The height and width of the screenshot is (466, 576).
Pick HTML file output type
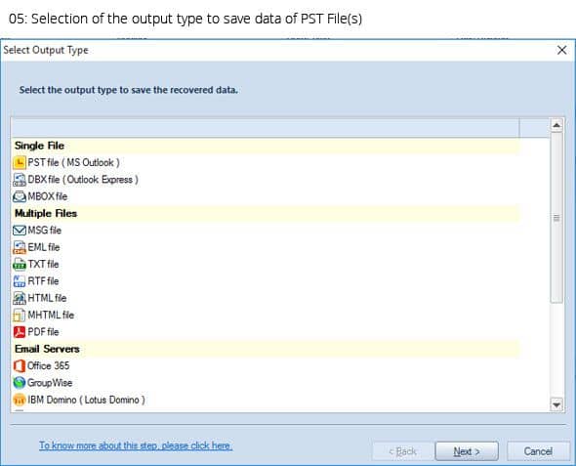click(x=47, y=298)
